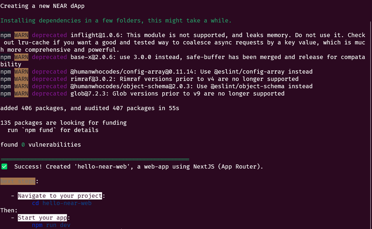Viewport: 372px width, 229px height.
Task: Click the WARN badge on the inflight line
Action: point(21,35)
